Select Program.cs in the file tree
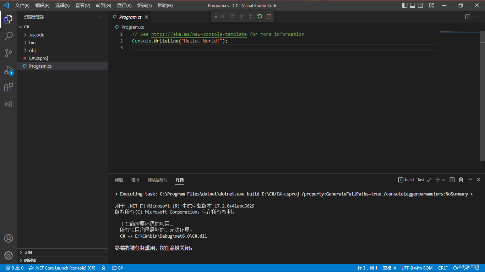The image size is (485, 272). pyautogui.click(x=62, y=66)
